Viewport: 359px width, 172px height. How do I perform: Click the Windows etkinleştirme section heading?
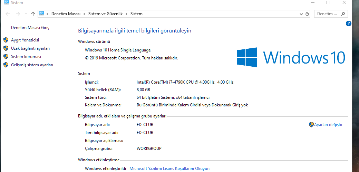click(99, 160)
